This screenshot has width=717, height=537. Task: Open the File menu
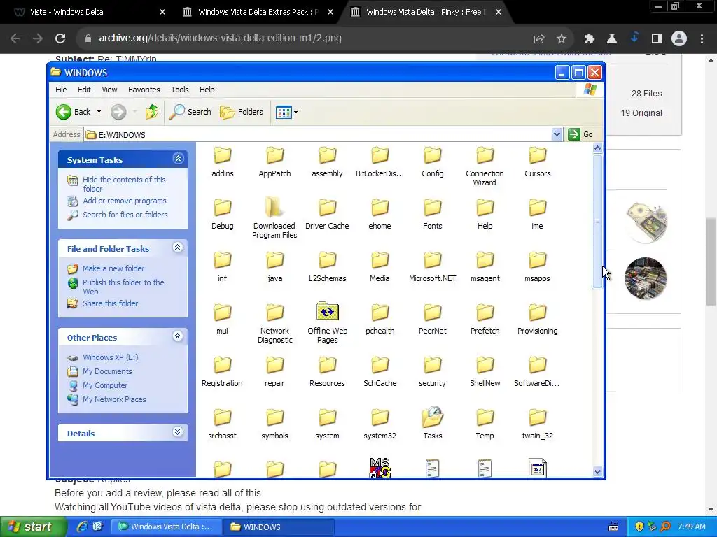pos(61,89)
